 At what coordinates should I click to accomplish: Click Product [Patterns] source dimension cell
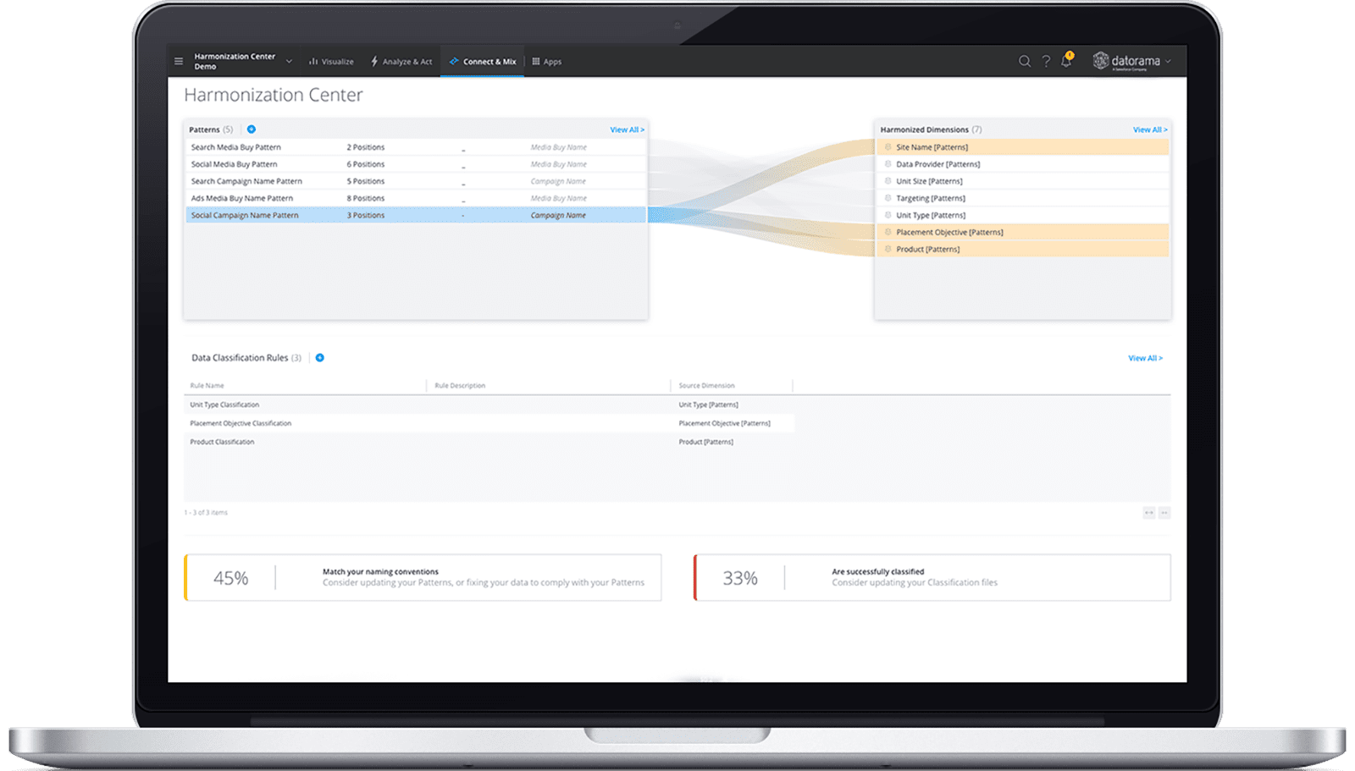705,442
